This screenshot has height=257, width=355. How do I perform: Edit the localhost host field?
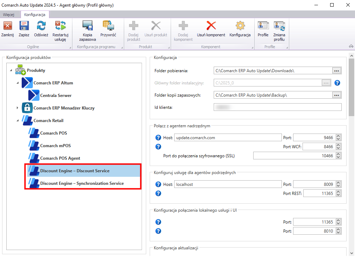click(x=228, y=184)
